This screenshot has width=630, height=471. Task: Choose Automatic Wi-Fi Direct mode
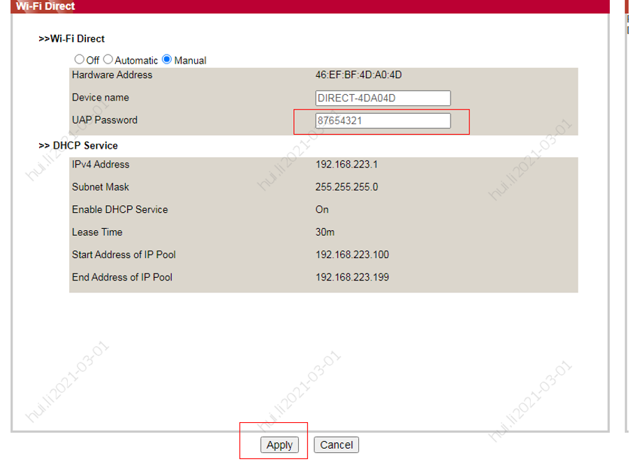108,60
